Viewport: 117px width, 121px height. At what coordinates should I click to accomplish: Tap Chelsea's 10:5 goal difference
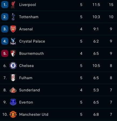(x=96, y=66)
